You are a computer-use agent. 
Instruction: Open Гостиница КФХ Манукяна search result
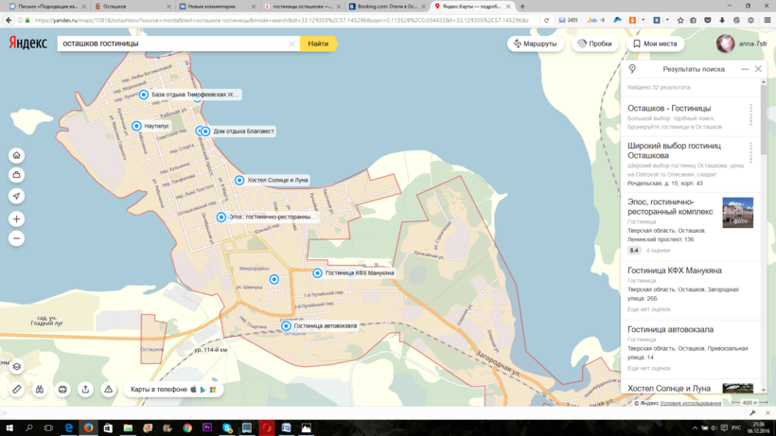click(674, 270)
